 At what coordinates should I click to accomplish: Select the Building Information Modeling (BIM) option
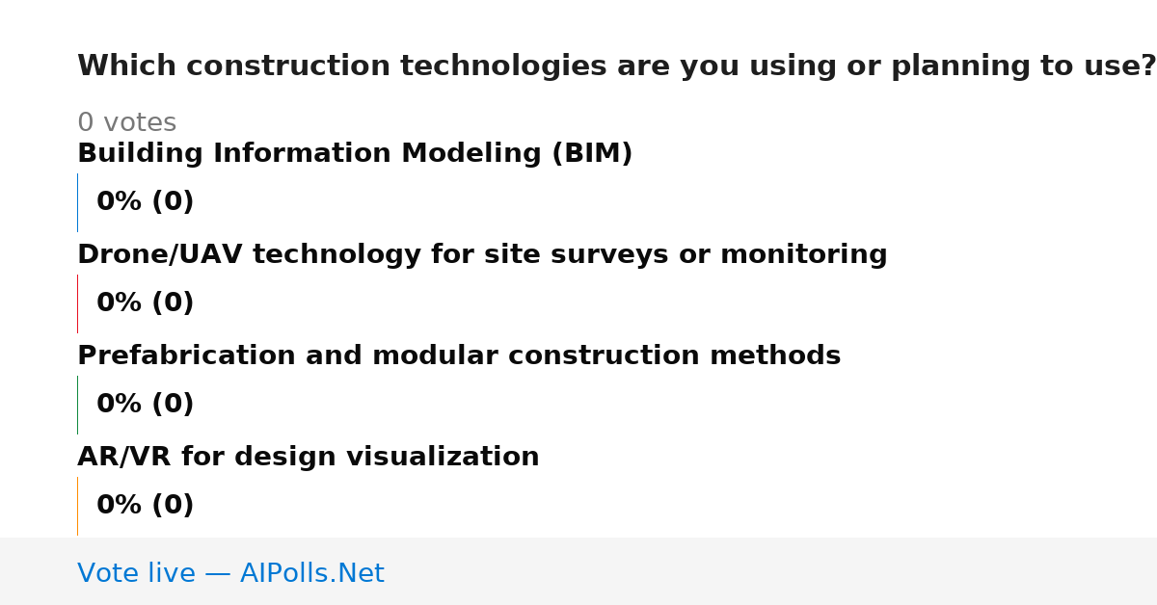pos(355,154)
